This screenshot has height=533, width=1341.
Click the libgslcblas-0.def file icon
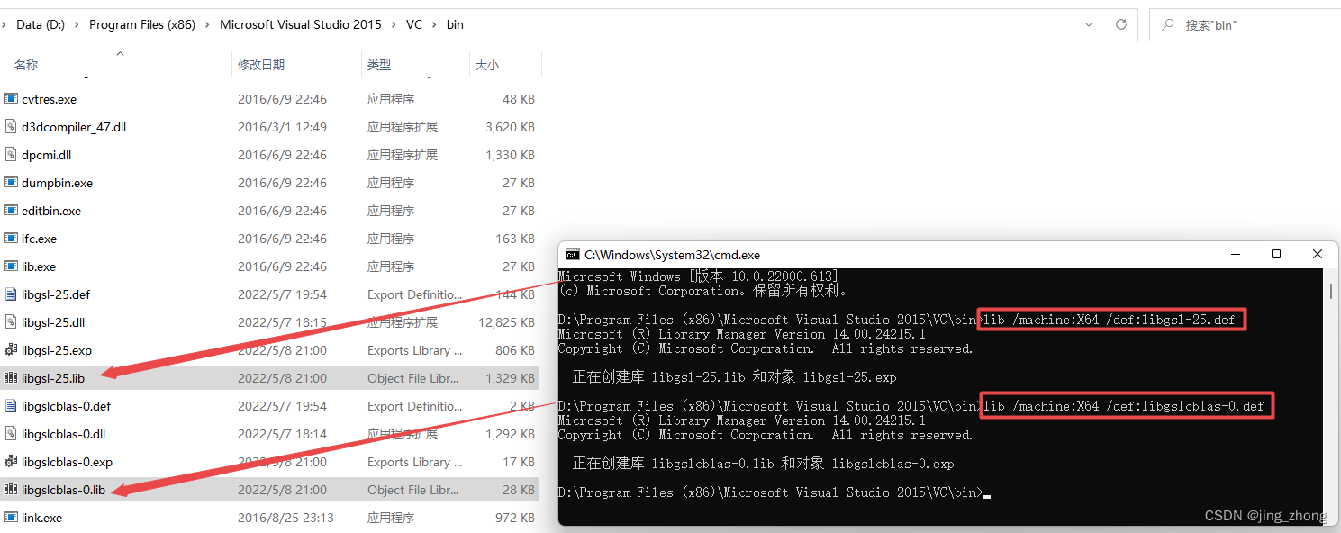click(x=11, y=406)
